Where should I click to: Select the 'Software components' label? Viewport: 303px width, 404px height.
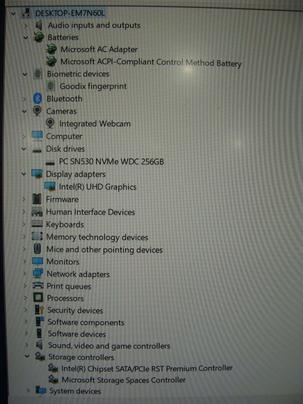pyautogui.click(x=86, y=322)
